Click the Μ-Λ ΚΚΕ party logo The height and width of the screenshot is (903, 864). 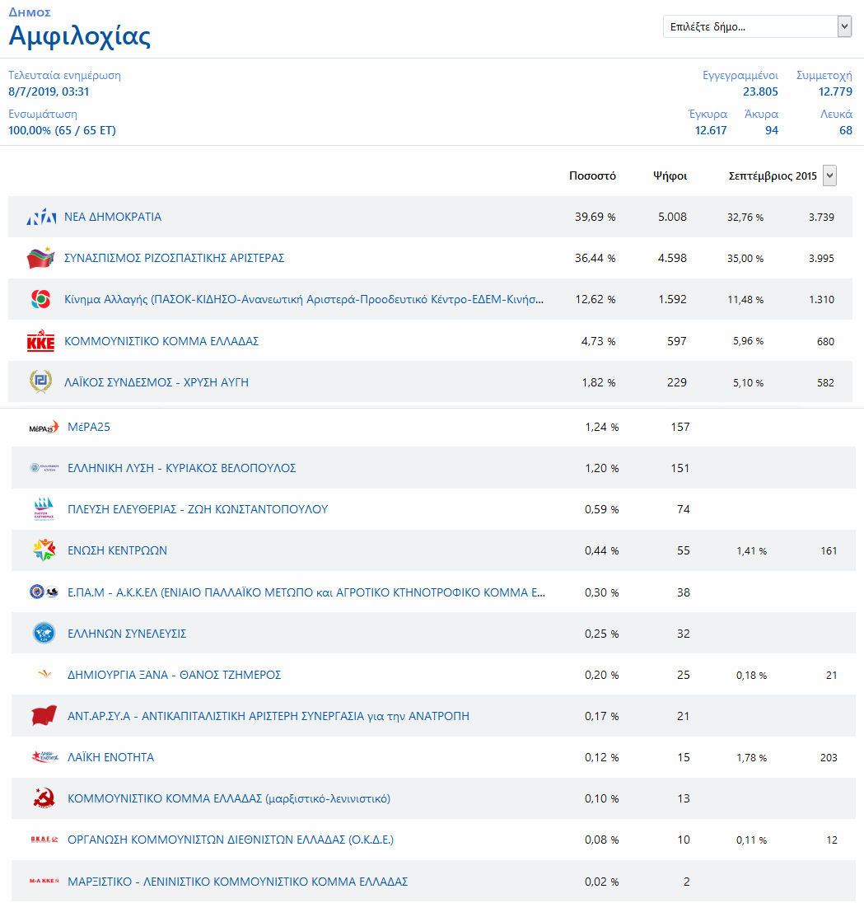coord(44,881)
